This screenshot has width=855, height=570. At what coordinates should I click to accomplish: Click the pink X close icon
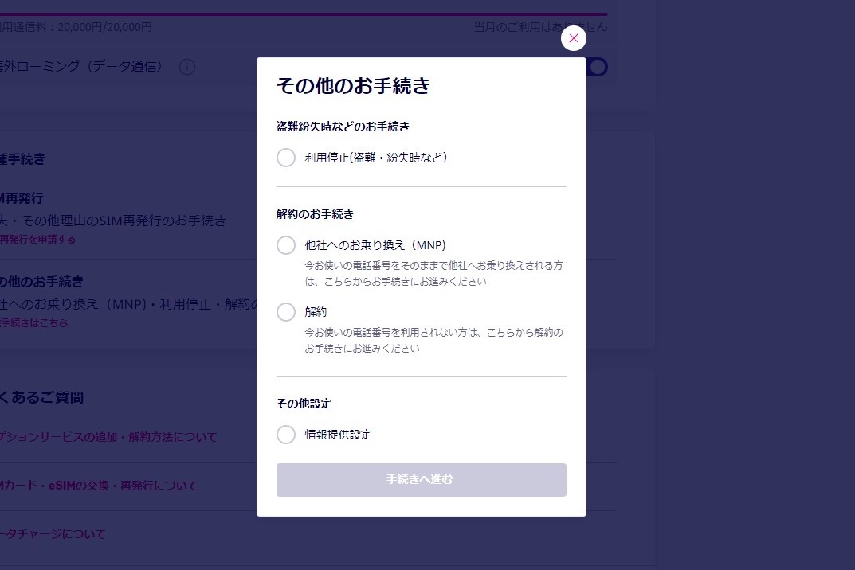click(x=573, y=37)
